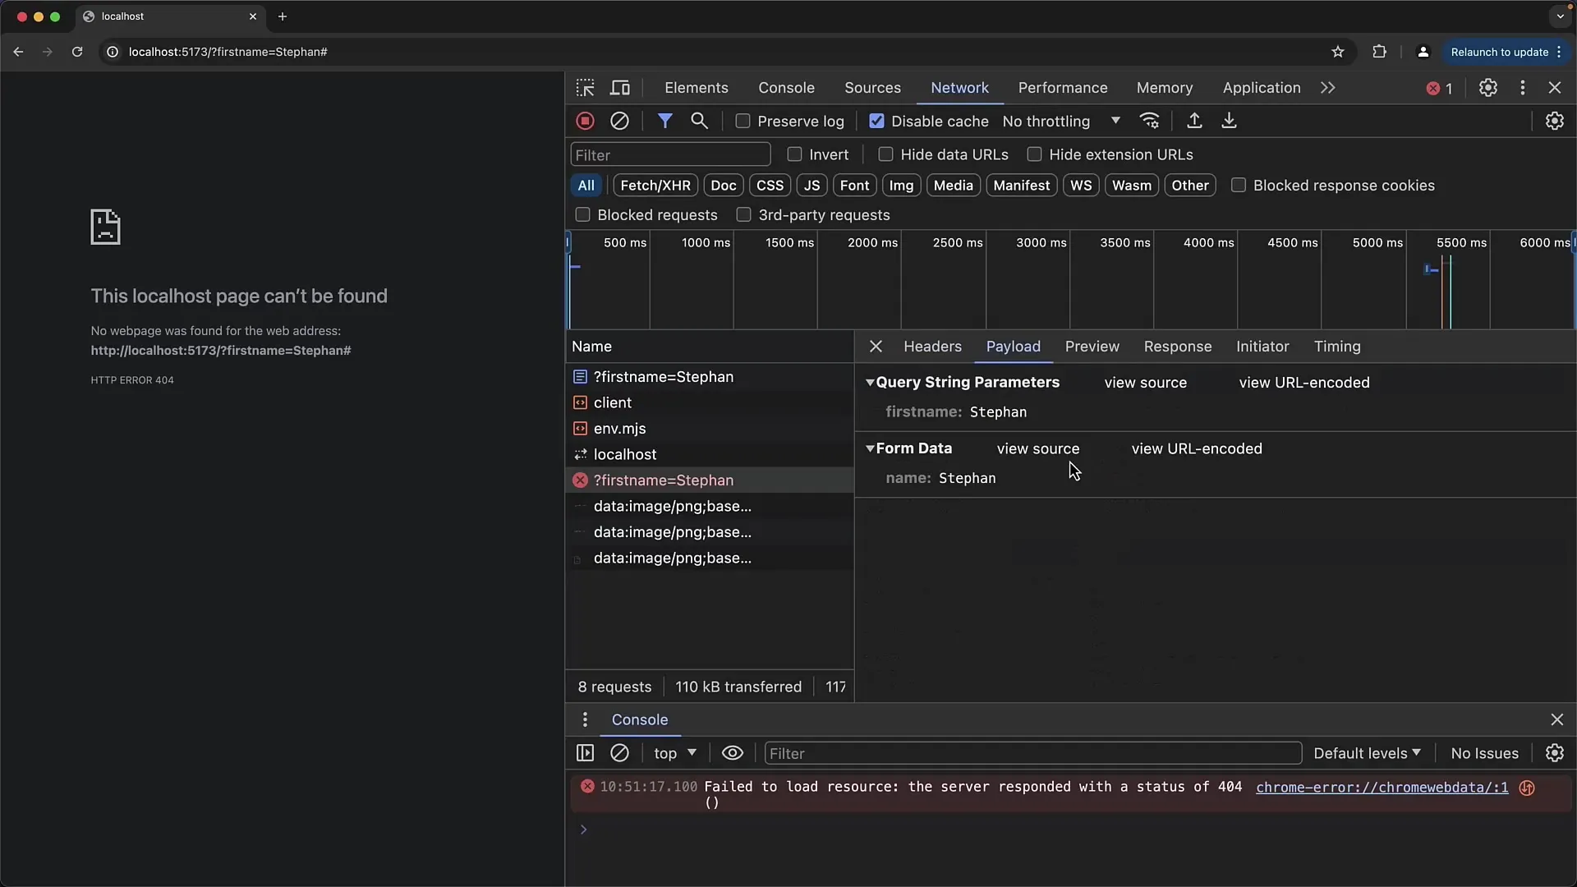Filter requests by JS type
Image resolution: width=1577 pixels, height=887 pixels.
tap(811, 186)
